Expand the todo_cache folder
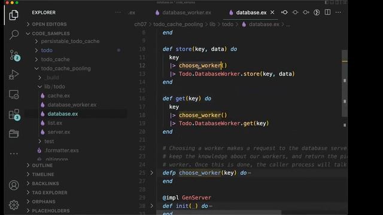383x215 pixels. tap(55, 59)
